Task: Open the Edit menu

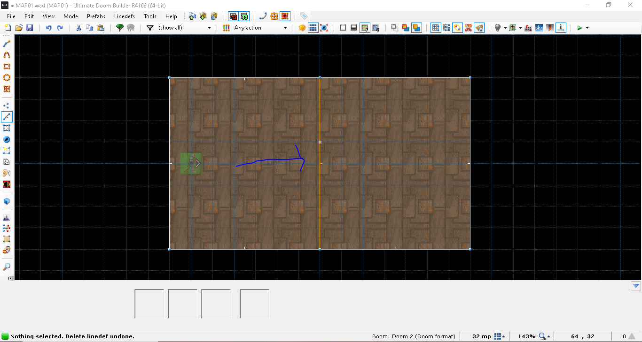Action: [29, 16]
